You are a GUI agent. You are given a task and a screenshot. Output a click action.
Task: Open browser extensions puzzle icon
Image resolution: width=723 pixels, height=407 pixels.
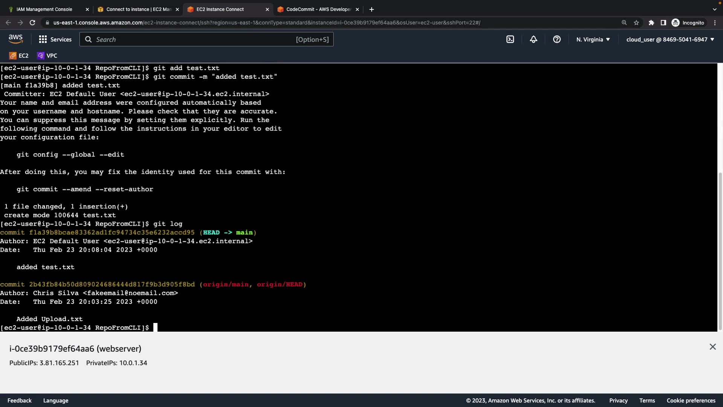[x=651, y=23]
